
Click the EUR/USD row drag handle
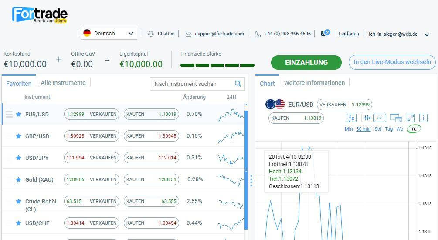[9, 114]
